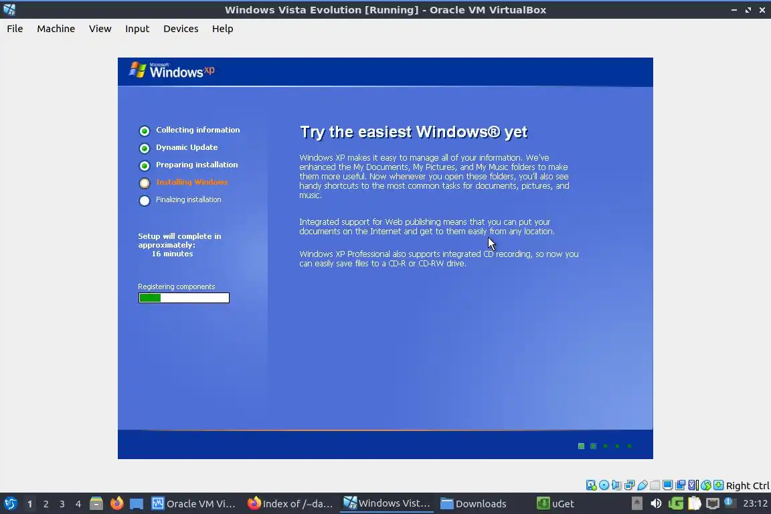The height and width of the screenshot is (514, 771).
Task: Click the Right Ctrl host key label
Action: [x=748, y=485]
